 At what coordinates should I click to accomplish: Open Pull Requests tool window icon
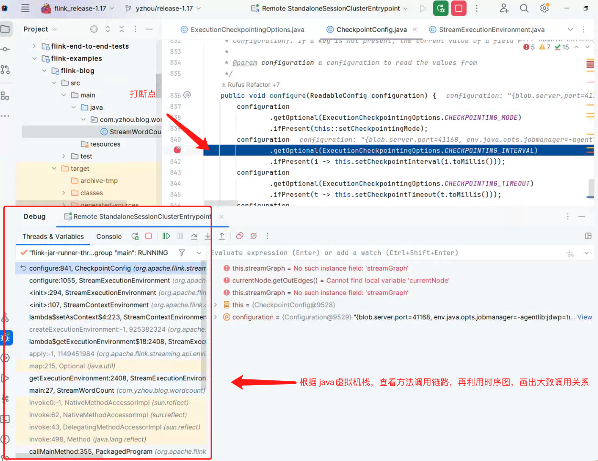(x=5, y=70)
